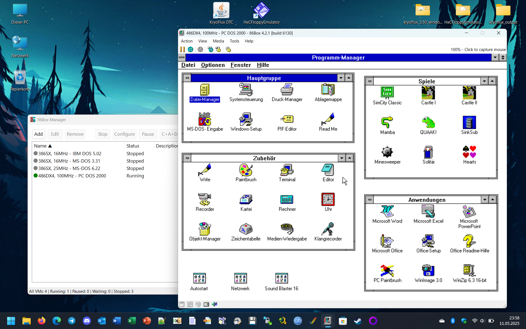Select Autostart minimized group icon
The width and height of the screenshot is (526, 329).
[x=199, y=282]
